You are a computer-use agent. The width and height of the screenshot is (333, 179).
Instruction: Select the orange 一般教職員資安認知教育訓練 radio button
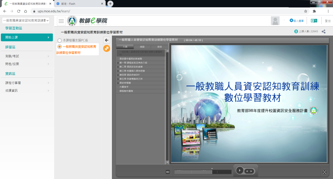click(x=59, y=47)
